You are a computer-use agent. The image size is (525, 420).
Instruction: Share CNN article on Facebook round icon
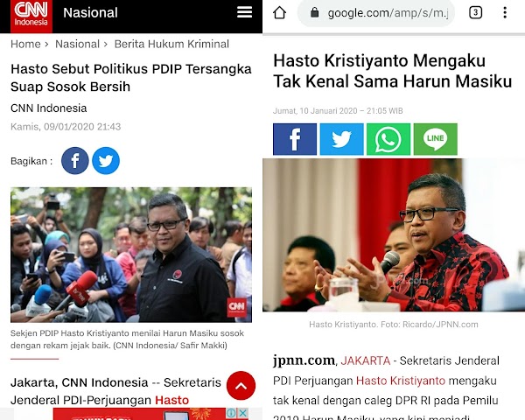pos(75,161)
